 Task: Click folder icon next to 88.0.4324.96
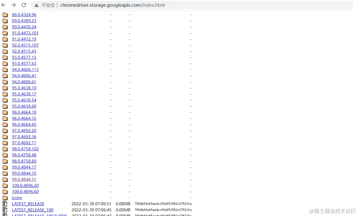tap(5, 15)
